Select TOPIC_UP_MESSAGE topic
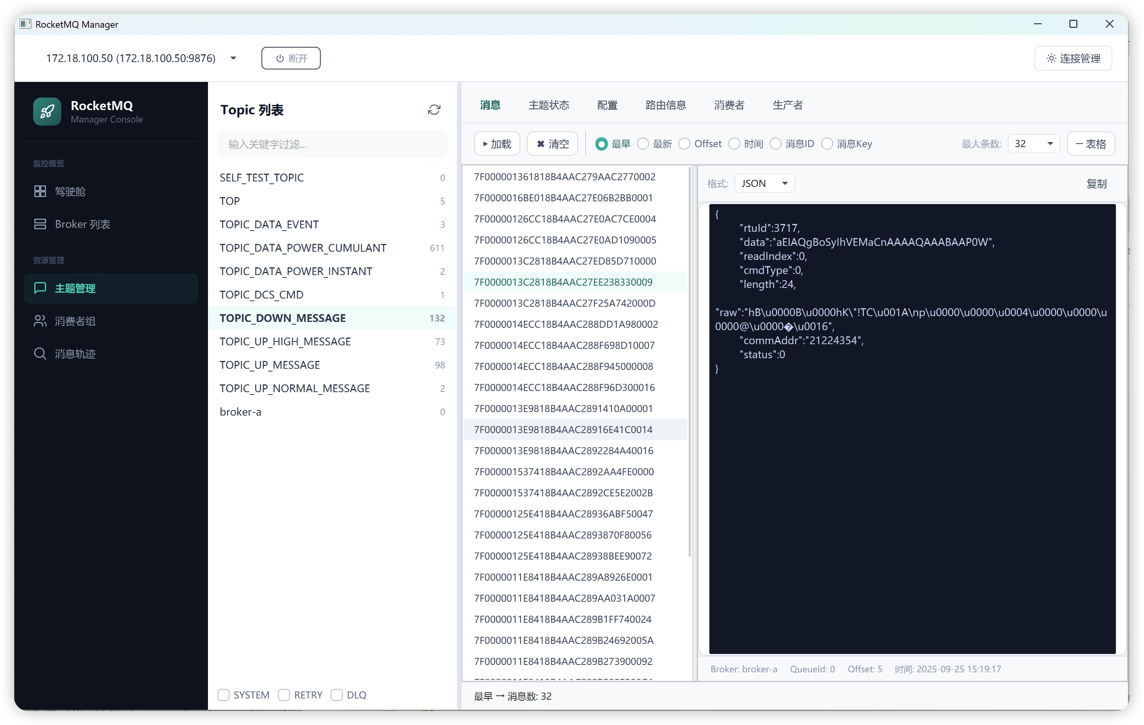This screenshot has width=1144, height=725. click(332, 365)
